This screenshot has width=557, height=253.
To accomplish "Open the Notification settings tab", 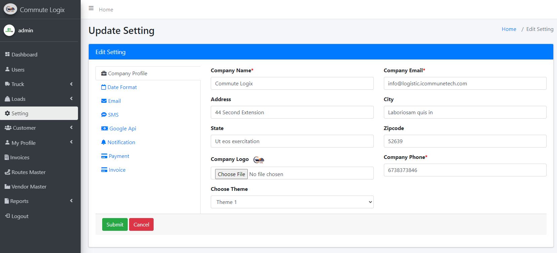I will [x=121, y=142].
